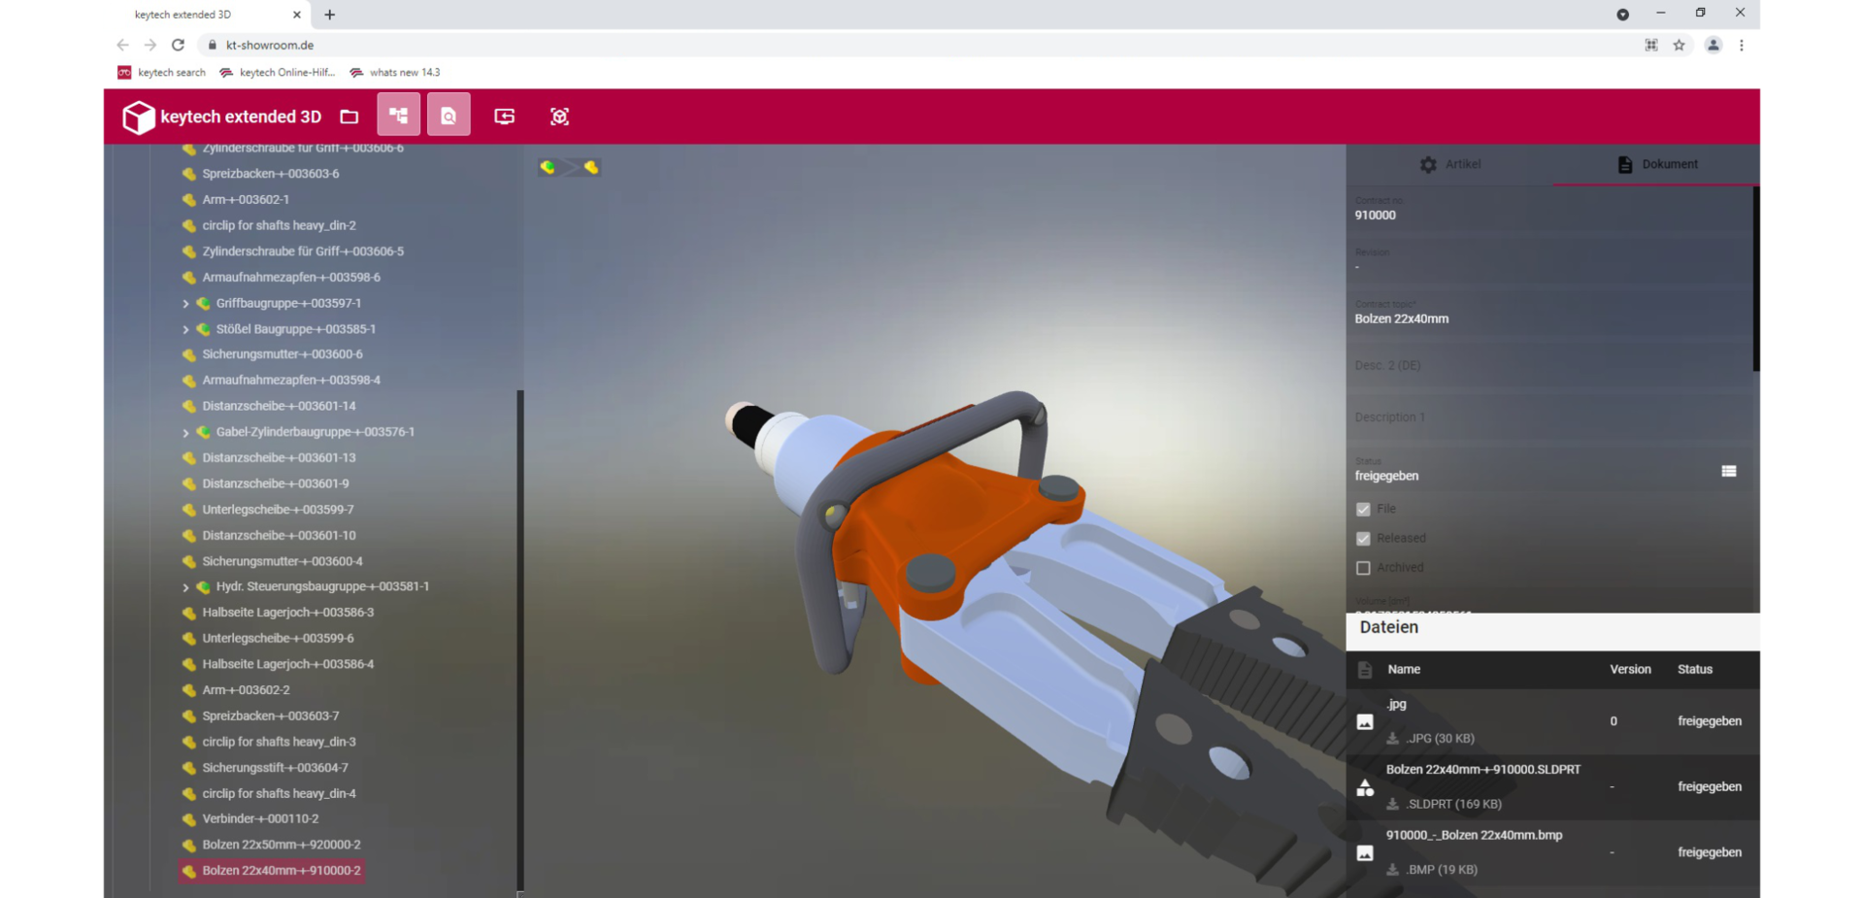The height and width of the screenshot is (898, 1864).
Task: Click the 3D cube focus view icon
Action: coord(559,116)
